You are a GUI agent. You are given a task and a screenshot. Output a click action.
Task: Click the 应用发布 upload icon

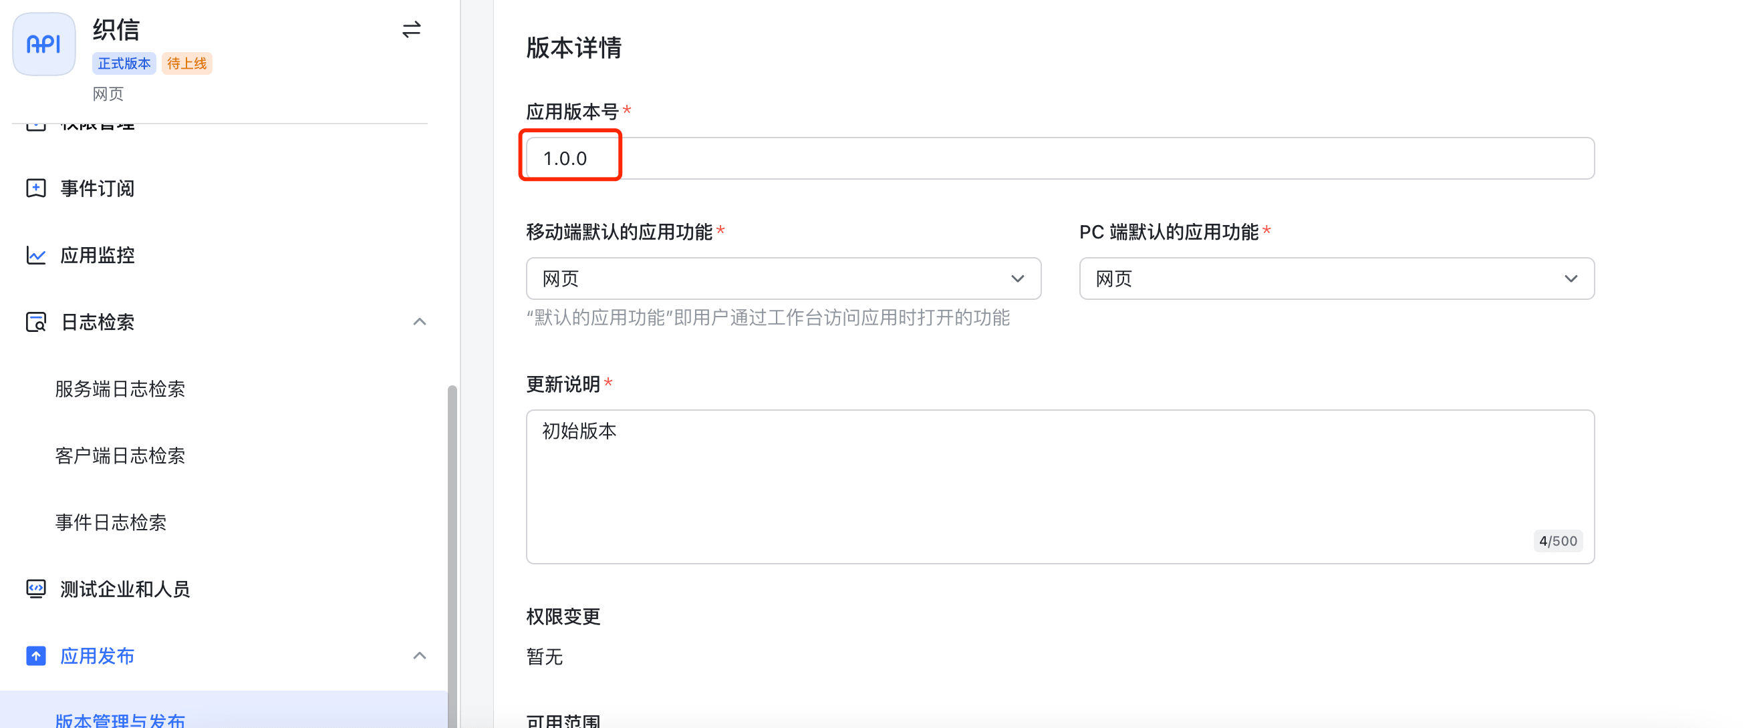pos(36,656)
